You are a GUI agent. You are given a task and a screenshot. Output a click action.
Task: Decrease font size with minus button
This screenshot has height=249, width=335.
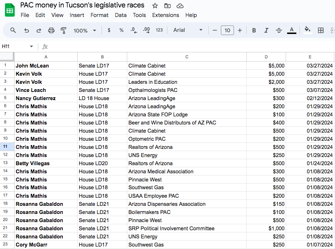click(215, 30)
